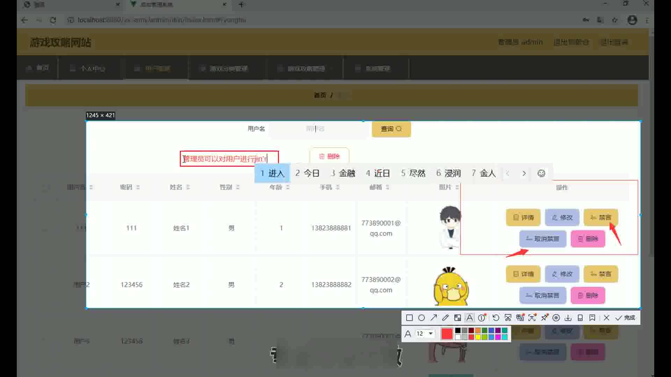Choose the arrow drawing tool

click(x=433, y=318)
